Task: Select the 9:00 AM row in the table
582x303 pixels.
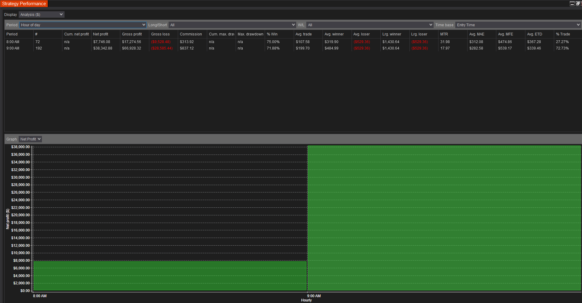Action: 122,48
